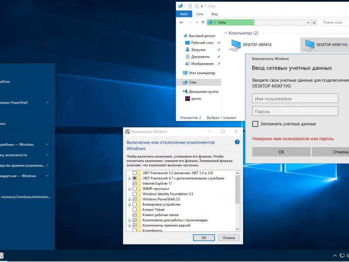
Task: Click the Этот компьютер icon in the sidebar
Action: pyautogui.click(x=185, y=73)
